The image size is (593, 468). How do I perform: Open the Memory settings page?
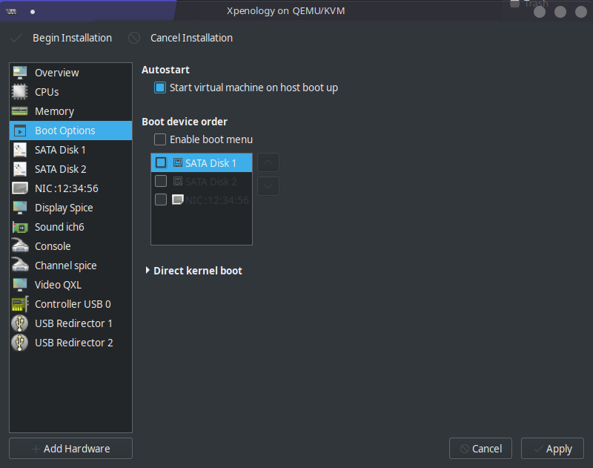[70, 111]
